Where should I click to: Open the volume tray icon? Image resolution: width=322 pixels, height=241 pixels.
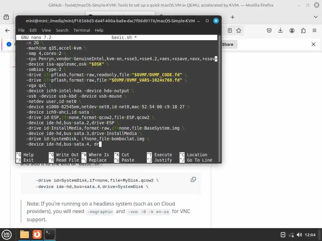[299, 235]
